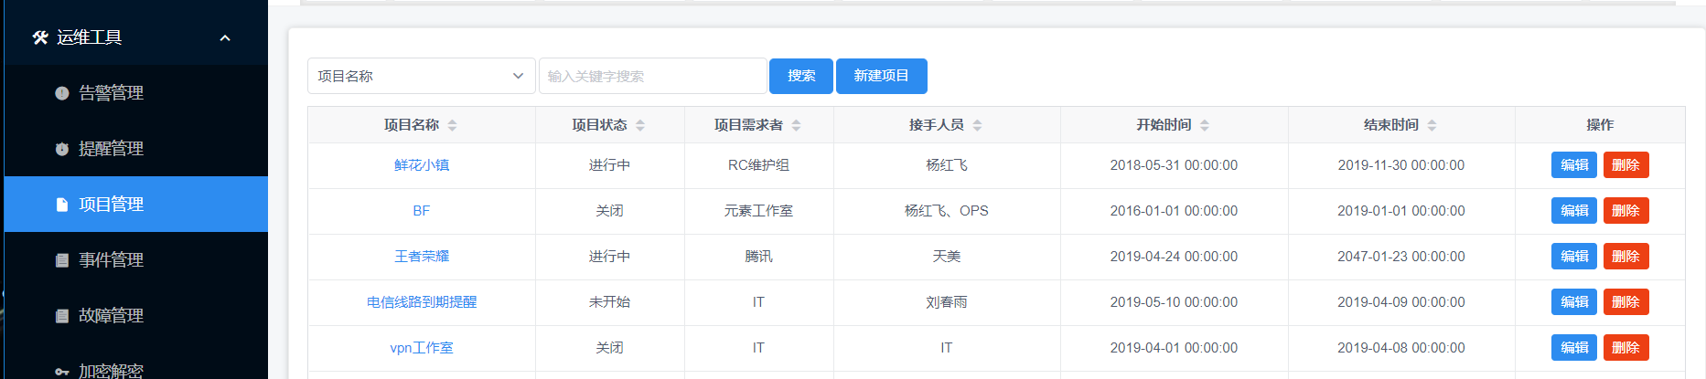Screen dimensions: 1706x379
Task: Click the 输入关键字搜索 input box
Action: click(653, 76)
